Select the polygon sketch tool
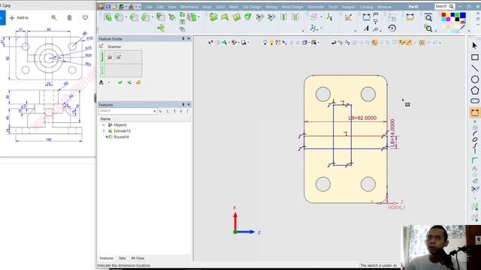The height and width of the screenshot is (270, 481). pos(474,91)
